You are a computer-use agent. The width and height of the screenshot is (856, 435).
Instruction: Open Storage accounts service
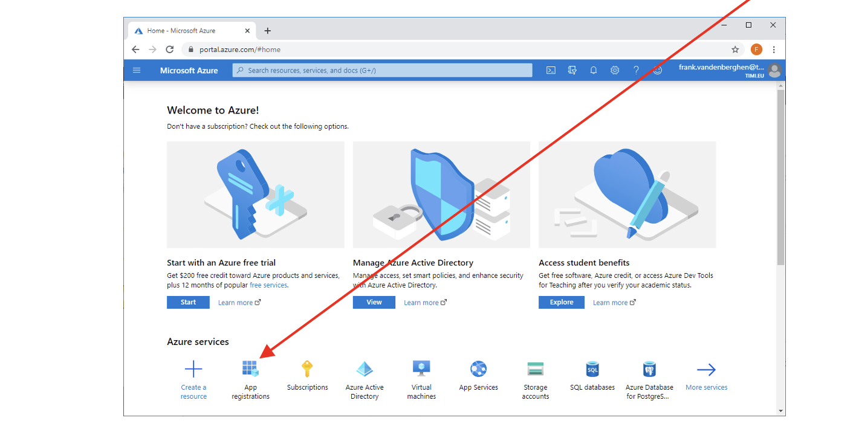[x=535, y=369]
